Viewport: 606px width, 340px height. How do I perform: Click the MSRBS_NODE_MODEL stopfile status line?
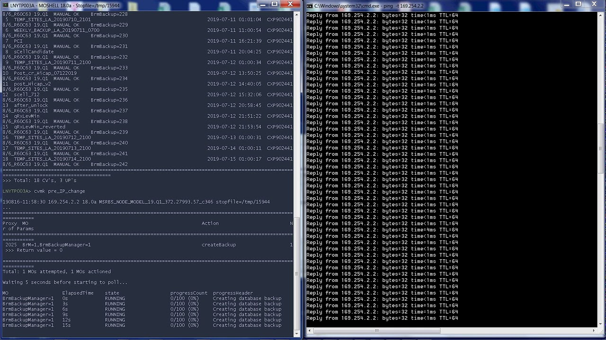[x=136, y=202]
